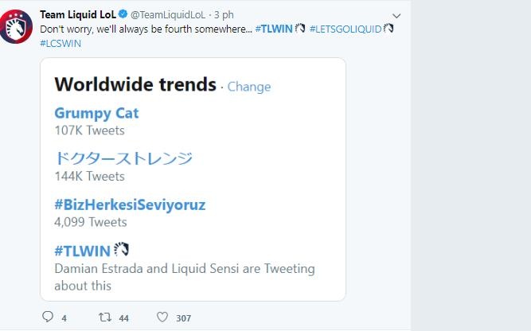This screenshot has width=531, height=331.
Task: Retweet using the retweet arrows icon
Action: [x=104, y=317]
